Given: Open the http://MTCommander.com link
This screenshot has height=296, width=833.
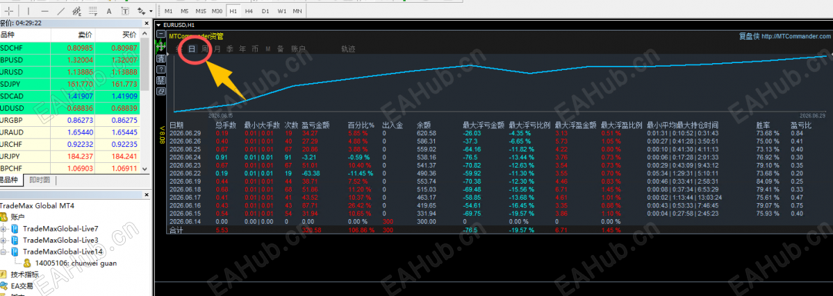Looking at the screenshot, I should (795, 37).
